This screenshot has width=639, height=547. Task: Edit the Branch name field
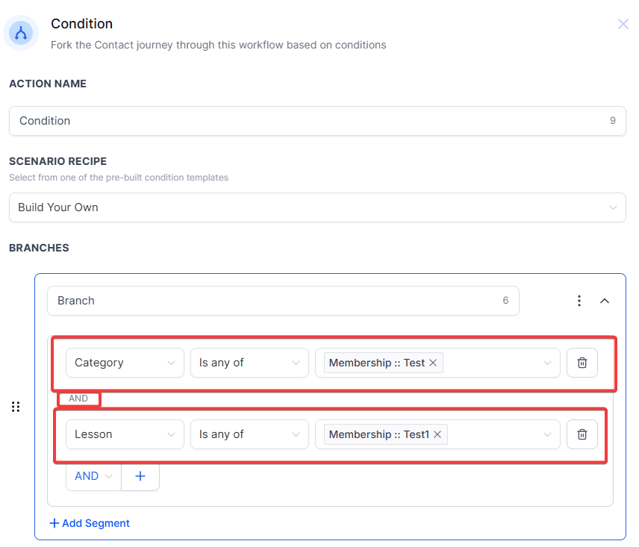tap(276, 301)
